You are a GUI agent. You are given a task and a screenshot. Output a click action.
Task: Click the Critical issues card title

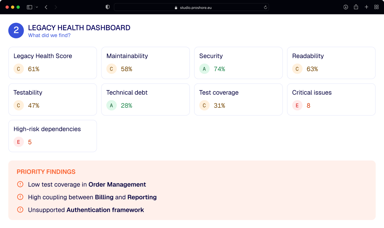pyautogui.click(x=312, y=92)
